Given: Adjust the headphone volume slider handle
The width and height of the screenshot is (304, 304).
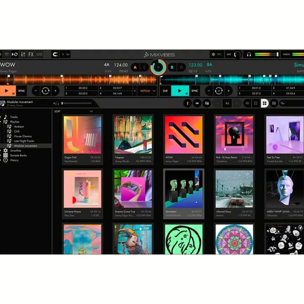Looking at the screenshot, I should point(277,54).
